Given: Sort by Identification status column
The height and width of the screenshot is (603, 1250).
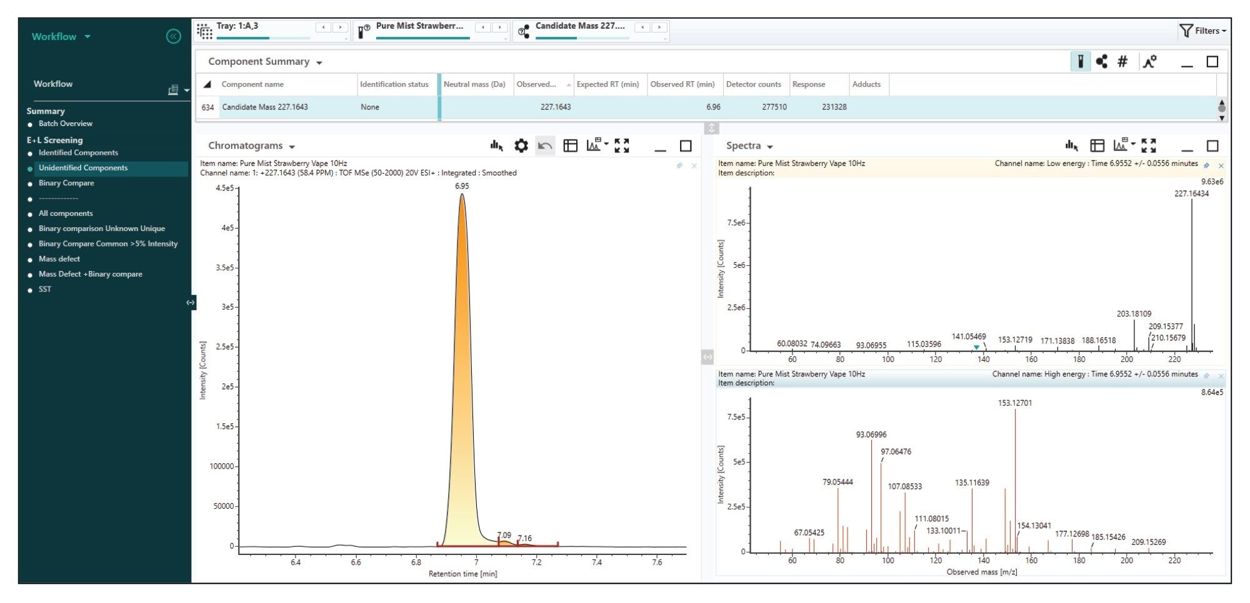Looking at the screenshot, I should coord(394,84).
